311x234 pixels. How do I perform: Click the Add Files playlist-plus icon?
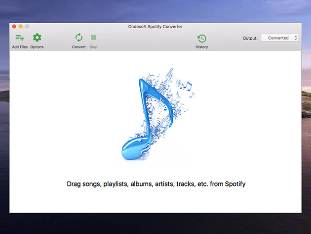(x=20, y=38)
